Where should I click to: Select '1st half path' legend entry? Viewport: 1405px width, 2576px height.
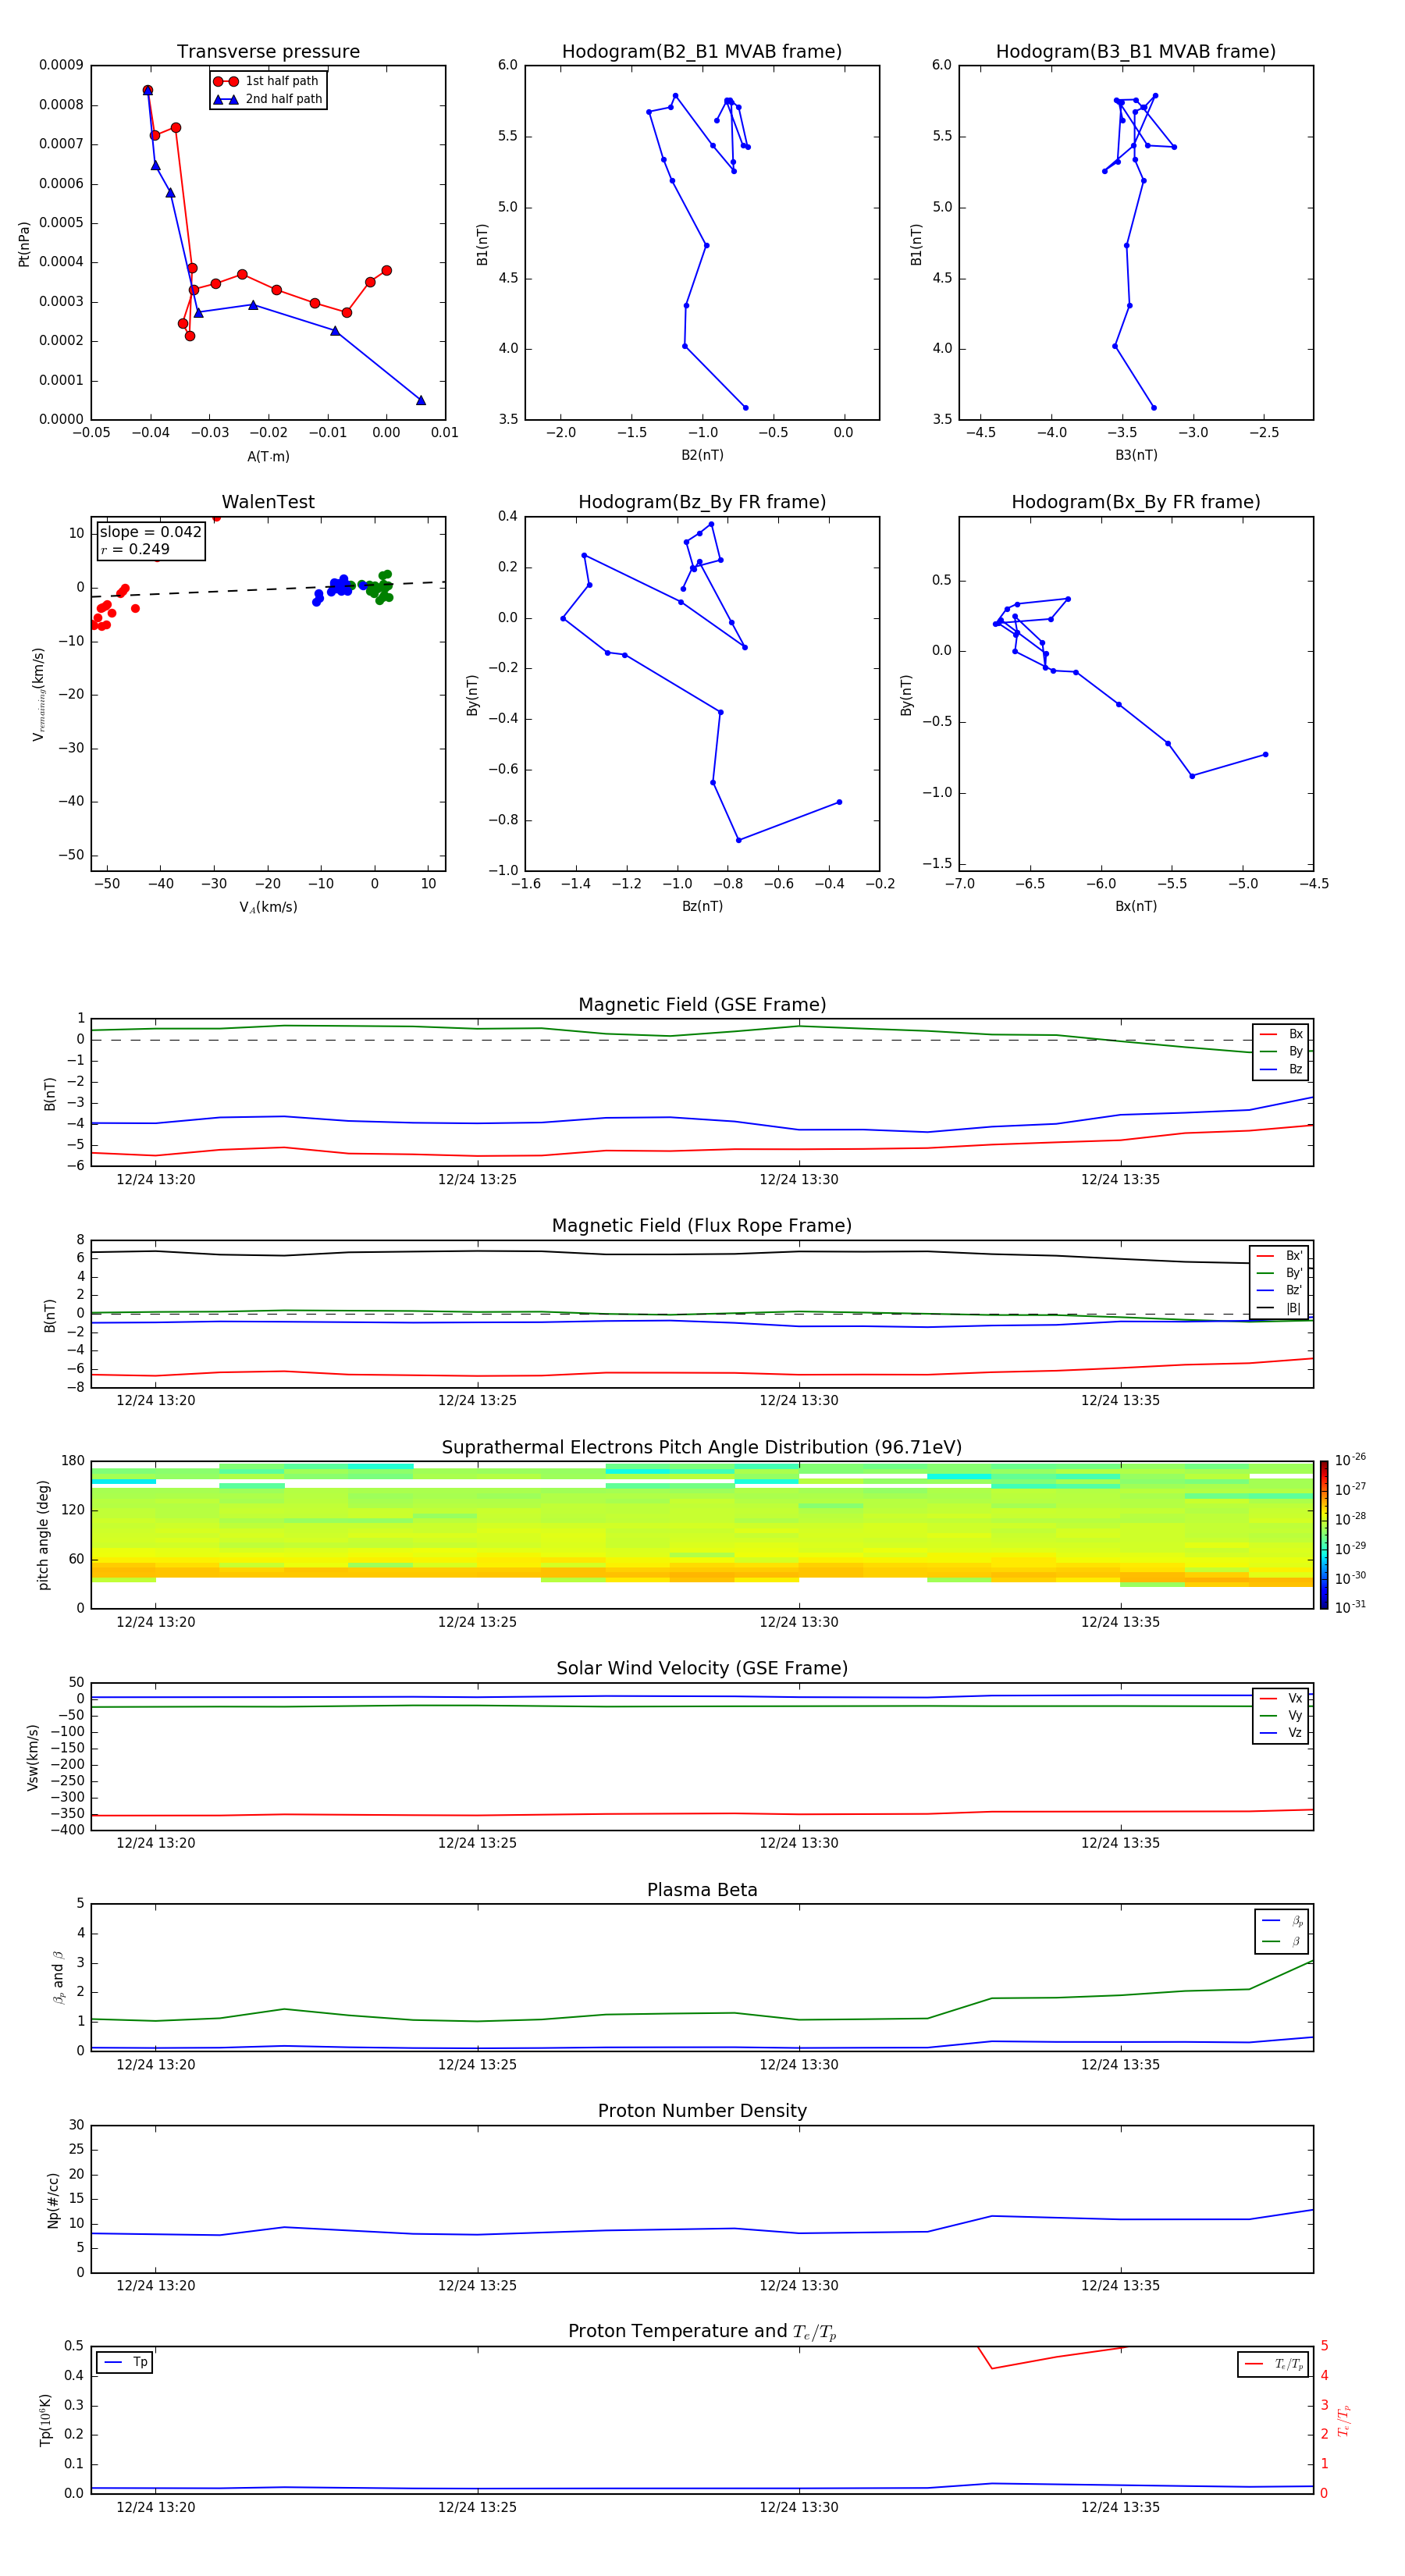click(x=267, y=81)
